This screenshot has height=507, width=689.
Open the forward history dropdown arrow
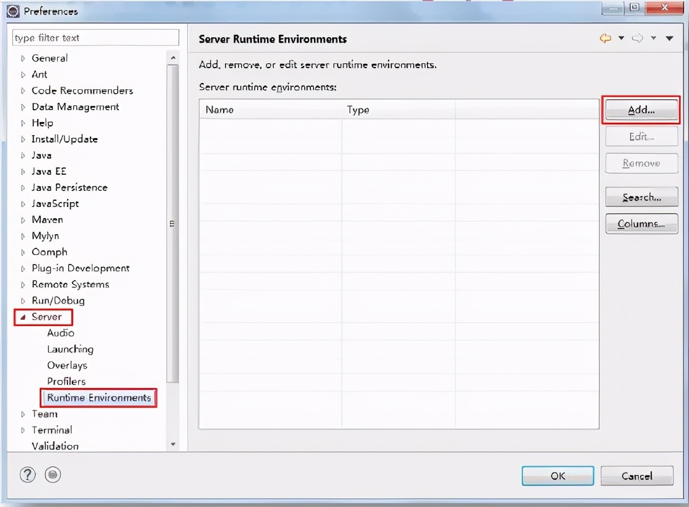click(x=654, y=38)
